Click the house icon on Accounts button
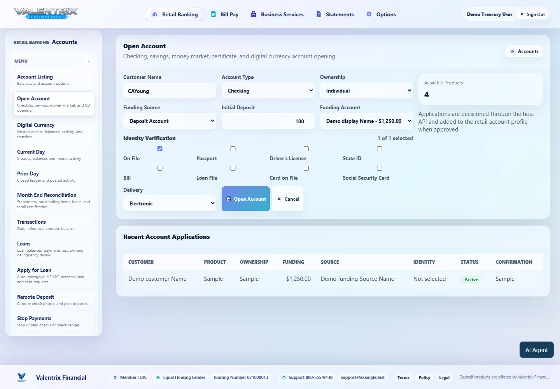 pos(513,51)
